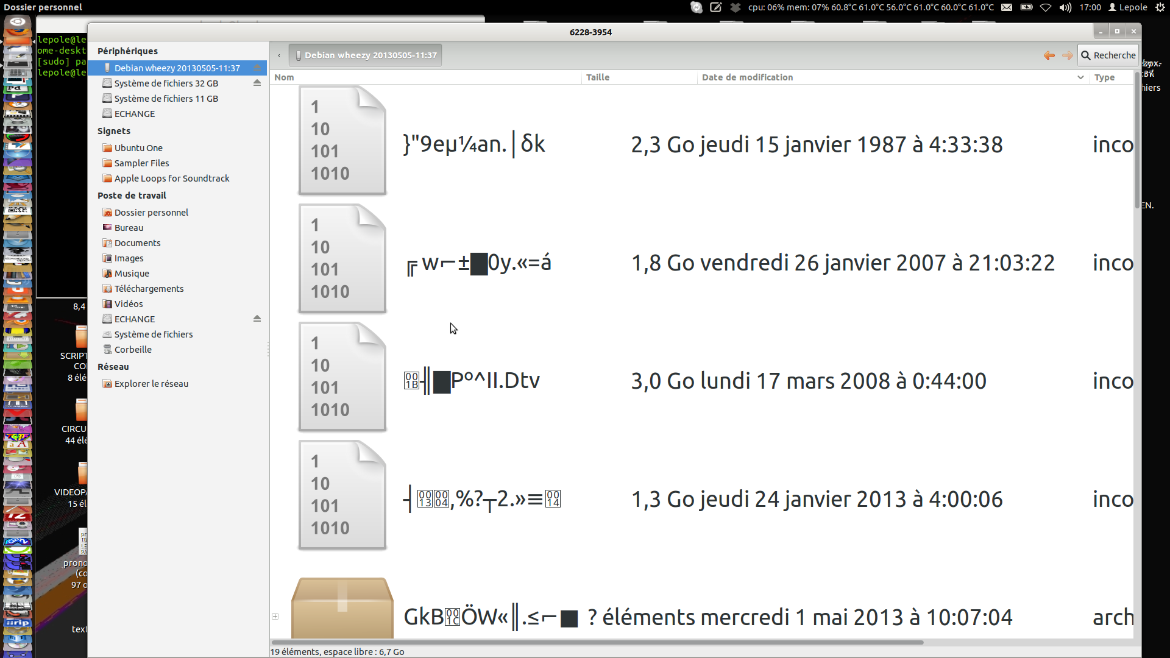Click the path bar left scroll arrow
1170x658 pixels.
(279, 55)
